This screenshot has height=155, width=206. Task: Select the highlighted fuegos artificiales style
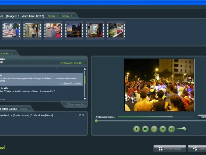point(41,79)
